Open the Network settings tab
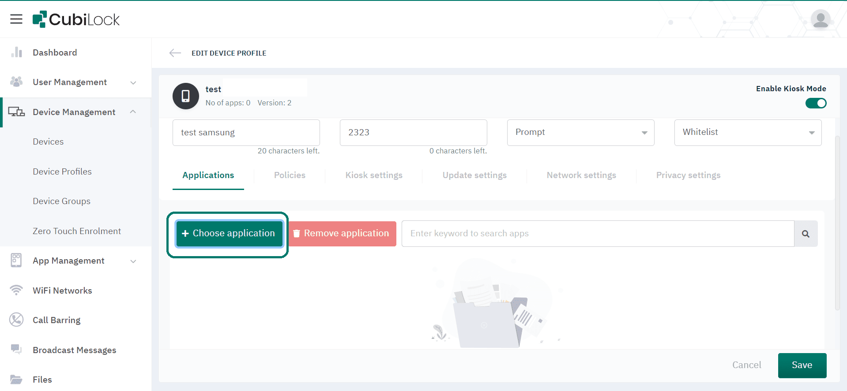The height and width of the screenshot is (391, 847). point(581,175)
